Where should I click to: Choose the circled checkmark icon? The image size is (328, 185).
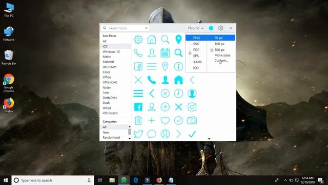[x=178, y=120]
